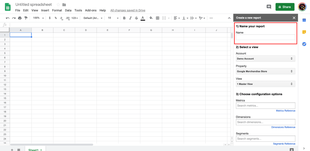Image resolution: width=310 pixels, height=151 pixels.
Task: Click All changes saved in Drive link
Action: (128, 10)
